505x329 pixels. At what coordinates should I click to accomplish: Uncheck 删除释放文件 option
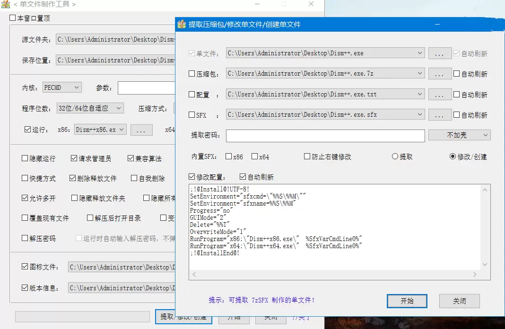point(72,178)
